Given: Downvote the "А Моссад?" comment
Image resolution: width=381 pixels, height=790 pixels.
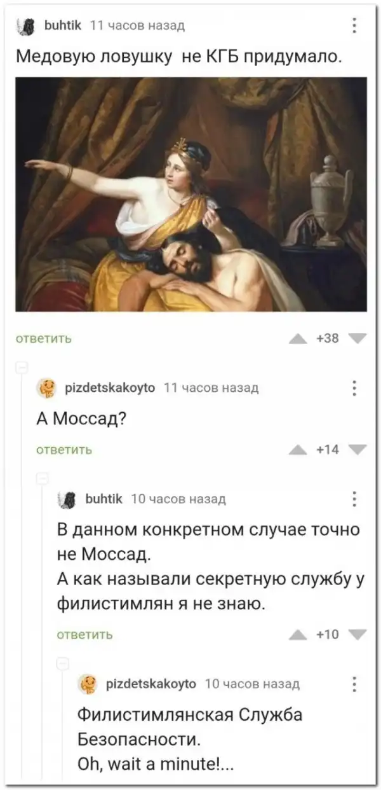Looking at the screenshot, I should coord(358,450).
